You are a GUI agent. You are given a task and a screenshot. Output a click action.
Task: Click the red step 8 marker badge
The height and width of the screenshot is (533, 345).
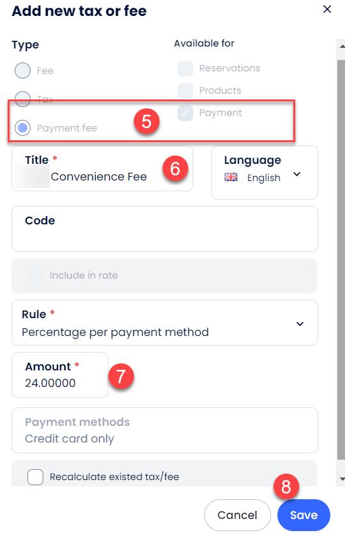pos(286,486)
